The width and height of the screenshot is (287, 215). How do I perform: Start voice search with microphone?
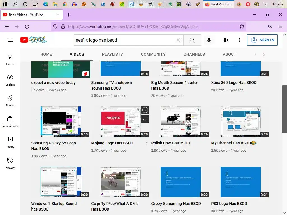209,40
